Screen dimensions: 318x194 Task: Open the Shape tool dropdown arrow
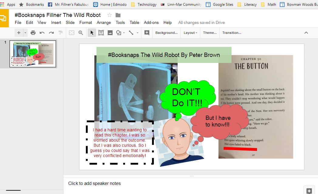point(124,33)
